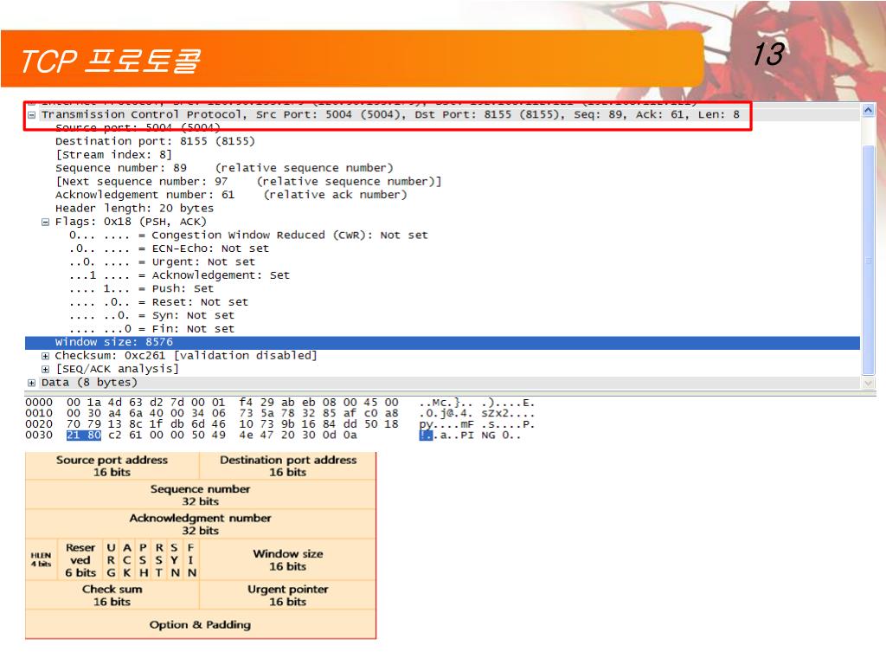Click the Destination port address cell in diagram

click(x=287, y=466)
